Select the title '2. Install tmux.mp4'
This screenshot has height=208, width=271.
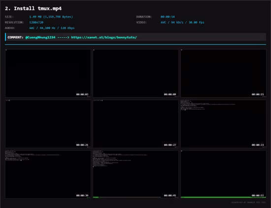(x=33, y=8)
